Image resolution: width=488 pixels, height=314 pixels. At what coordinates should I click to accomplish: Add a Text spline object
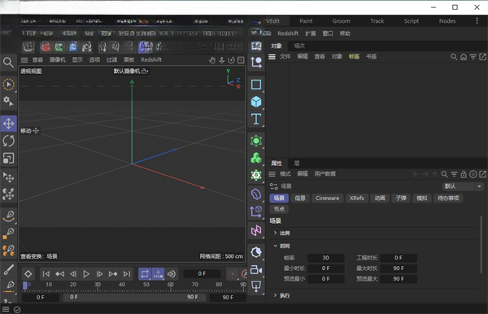256,119
